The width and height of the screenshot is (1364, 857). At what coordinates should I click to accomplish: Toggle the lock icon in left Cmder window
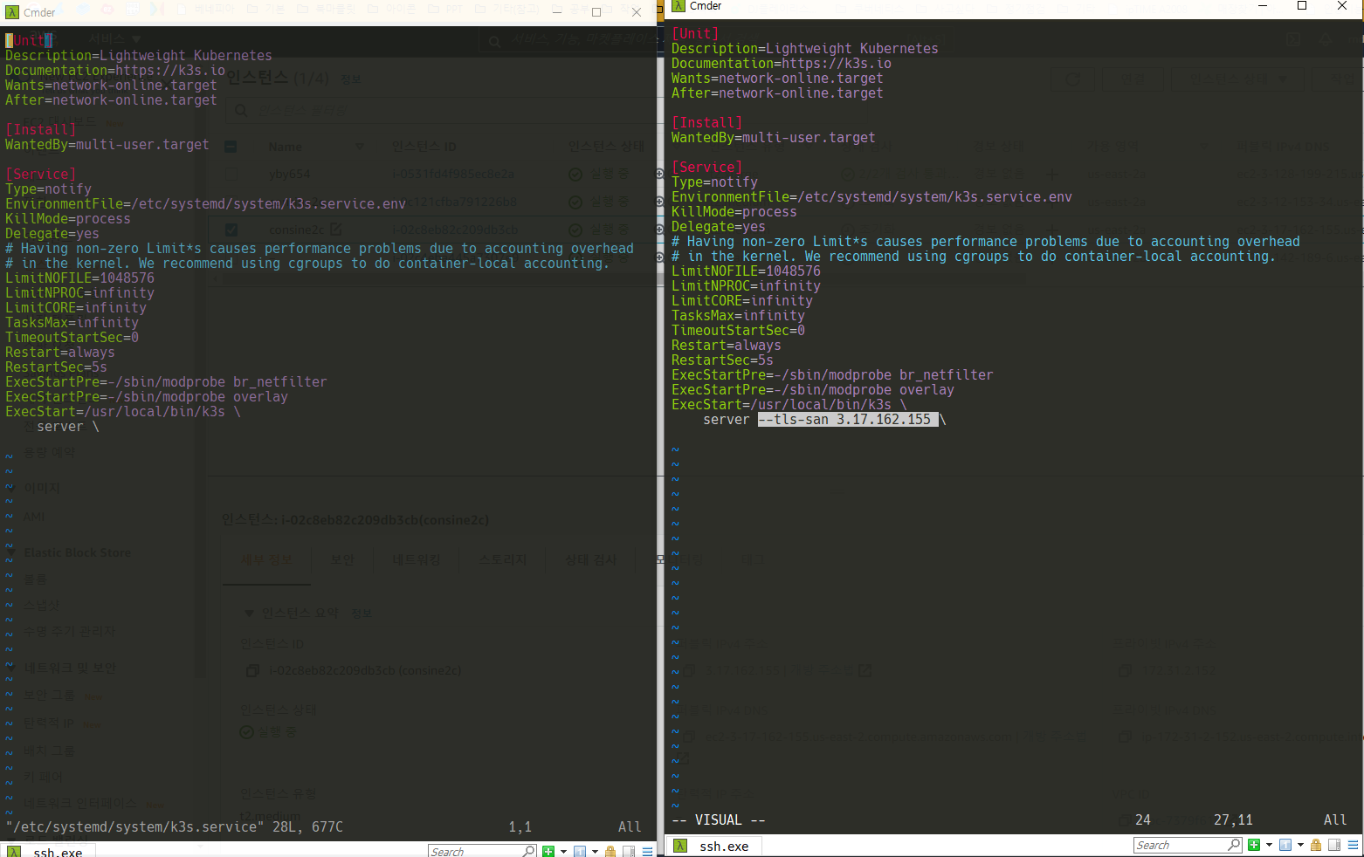[x=610, y=852]
